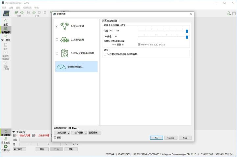Click segment 2. of total progress bar
Screen dimensions: 237x157
point(49,144)
